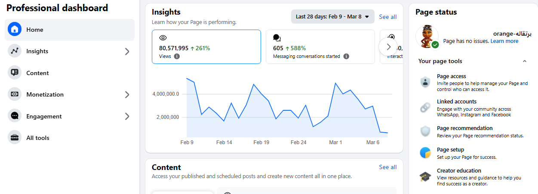Click info icon next to Views
538x194 pixels.
177,56
